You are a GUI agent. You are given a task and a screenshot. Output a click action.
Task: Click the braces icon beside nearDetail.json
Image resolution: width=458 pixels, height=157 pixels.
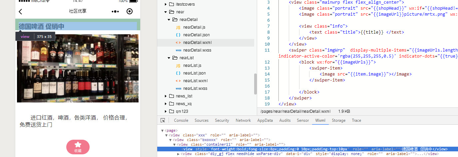(x=178, y=35)
